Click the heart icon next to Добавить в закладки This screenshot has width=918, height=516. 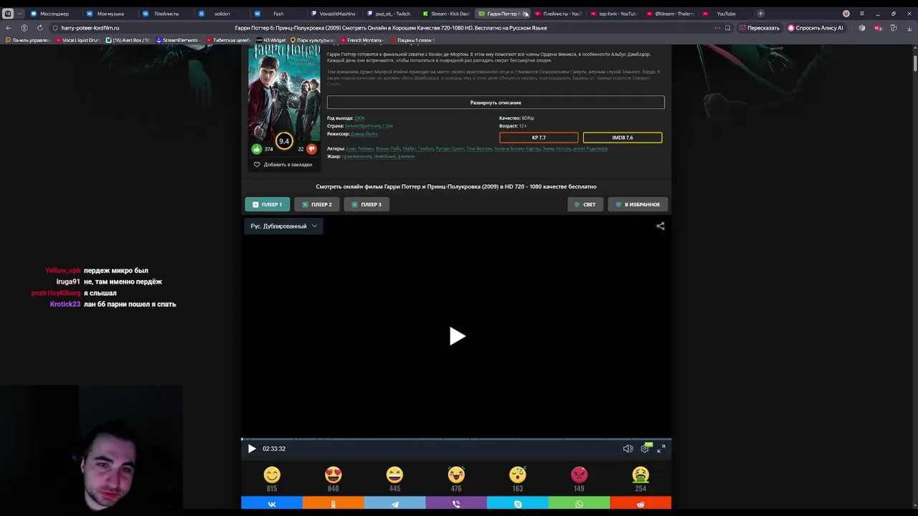pyautogui.click(x=257, y=165)
